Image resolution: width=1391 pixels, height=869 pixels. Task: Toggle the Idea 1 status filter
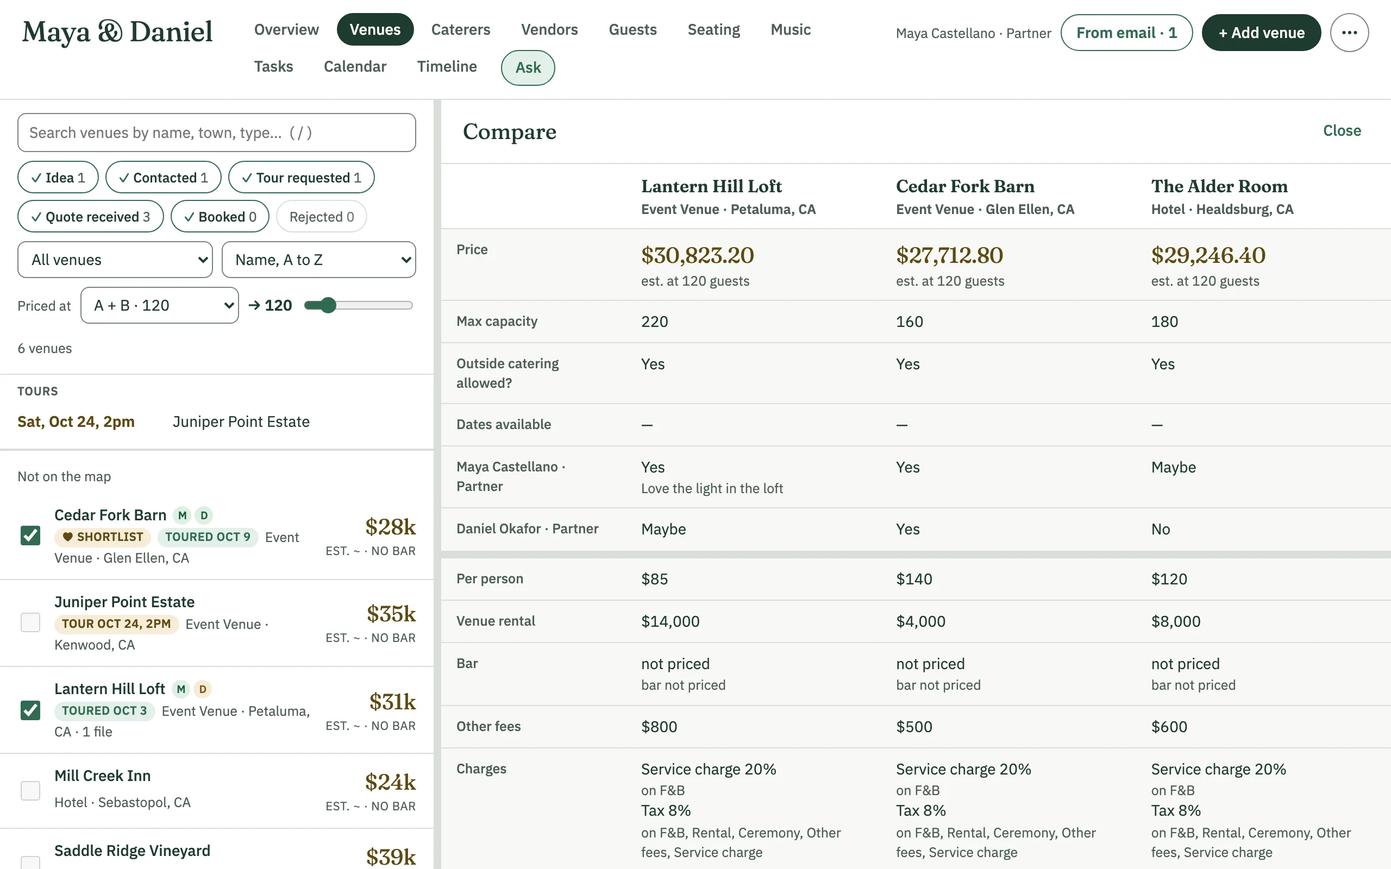click(58, 178)
